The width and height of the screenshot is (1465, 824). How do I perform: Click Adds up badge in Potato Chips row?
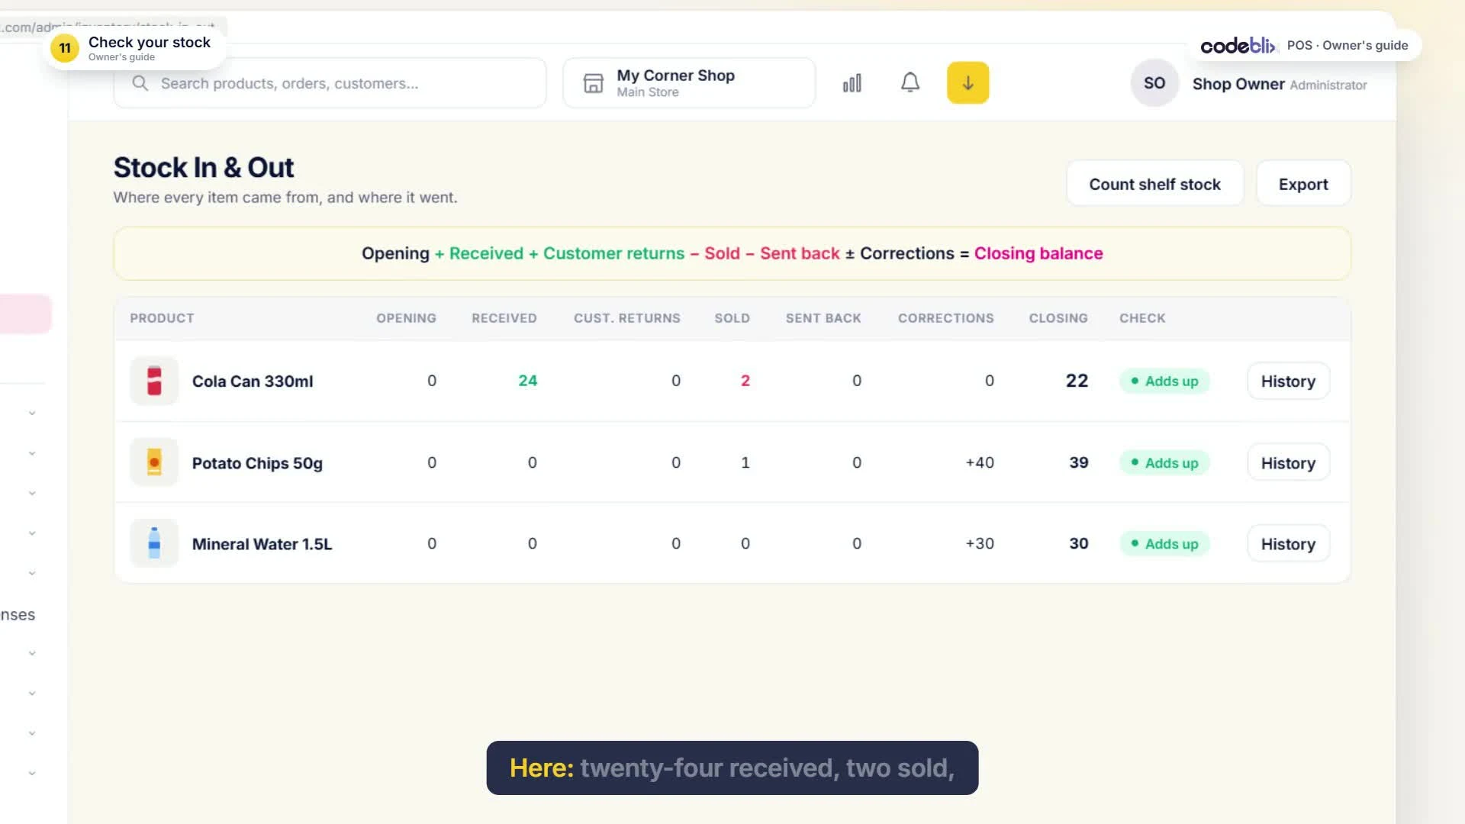point(1164,462)
